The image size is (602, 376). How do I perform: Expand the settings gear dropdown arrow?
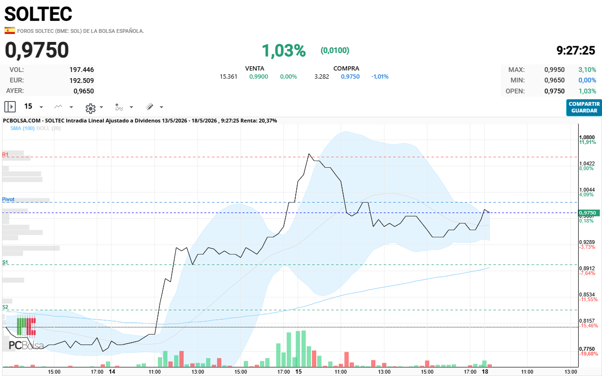tap(102, 107)
